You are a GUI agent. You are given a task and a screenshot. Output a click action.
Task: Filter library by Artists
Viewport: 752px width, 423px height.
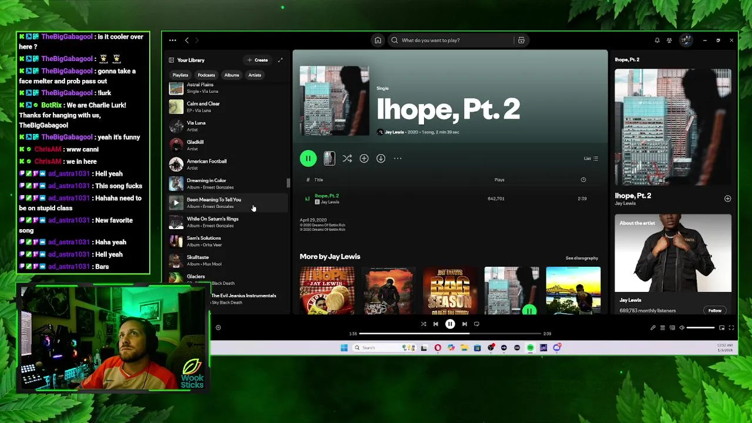click(254, 75)
